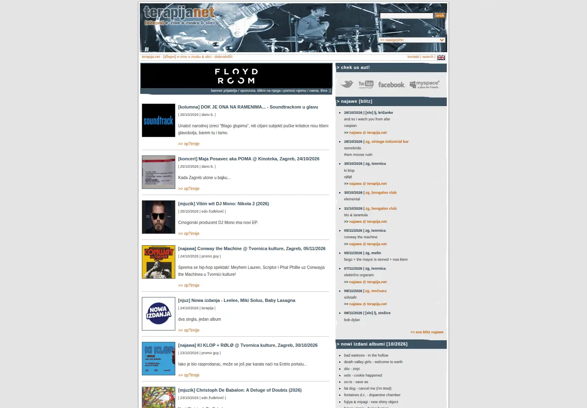Open the YouTube icon link

[x=366, y=84]
